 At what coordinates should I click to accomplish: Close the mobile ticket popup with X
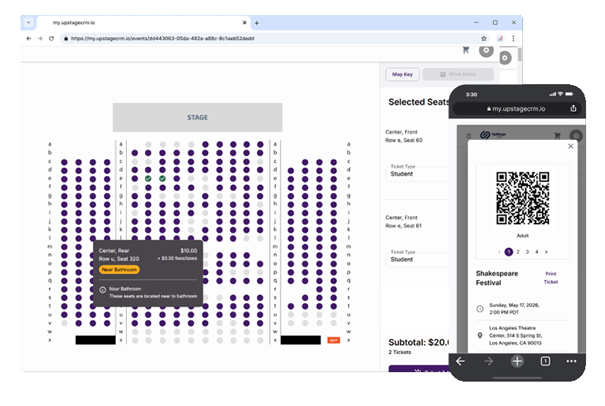tap(571, 146)
